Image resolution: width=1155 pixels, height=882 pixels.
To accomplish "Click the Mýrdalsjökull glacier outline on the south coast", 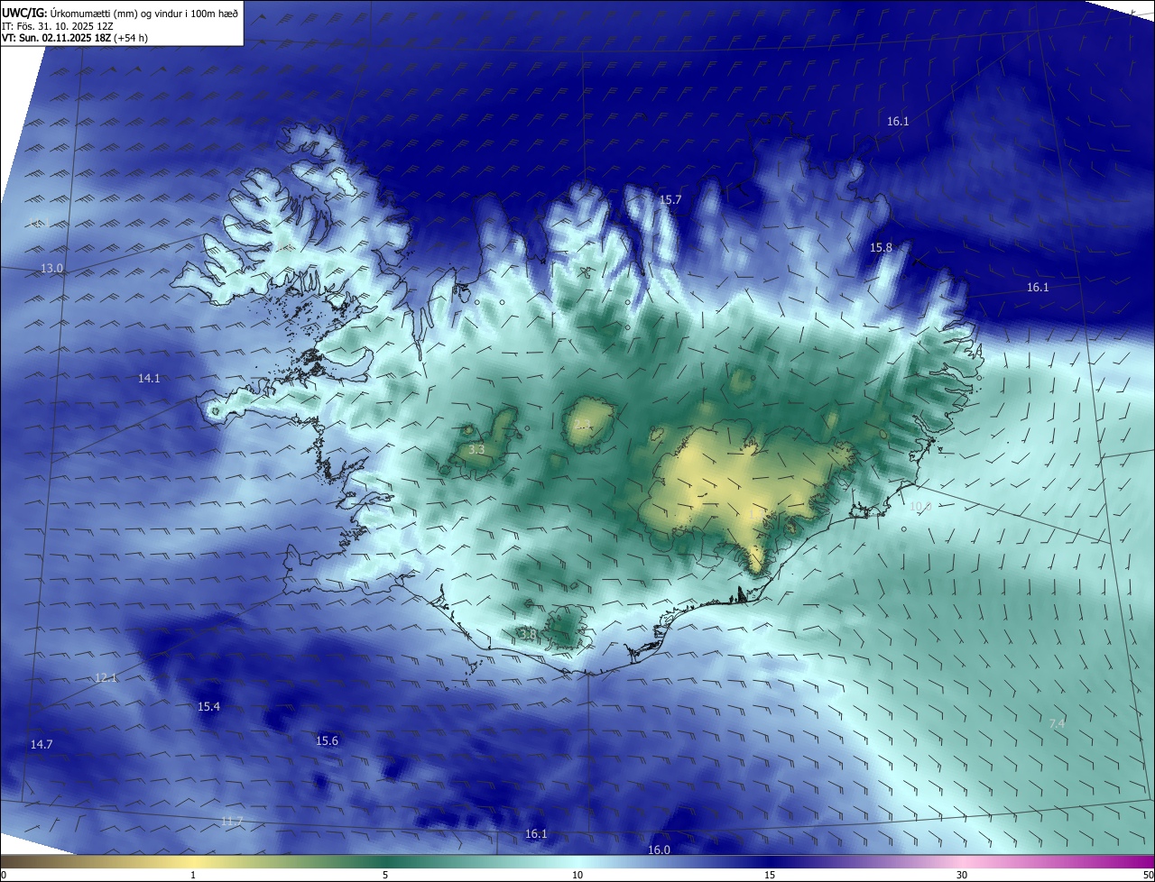I will [567, 627].
